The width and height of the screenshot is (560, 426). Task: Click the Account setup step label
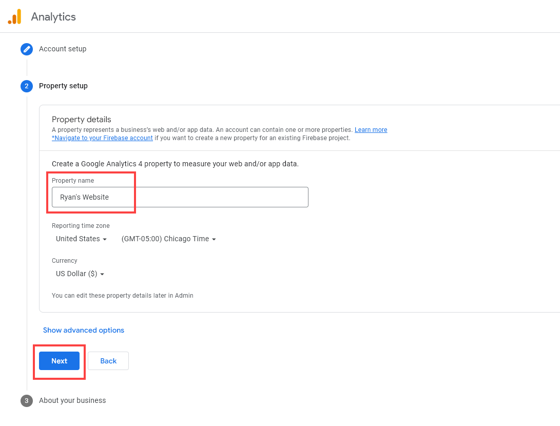point(63,49)
